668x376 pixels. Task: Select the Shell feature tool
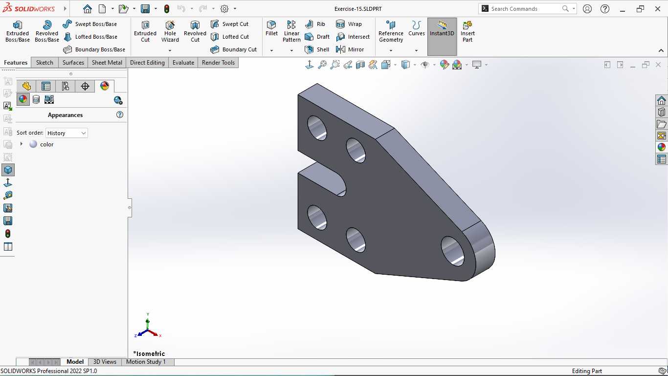pyautogui.click(x=317, y=49)
